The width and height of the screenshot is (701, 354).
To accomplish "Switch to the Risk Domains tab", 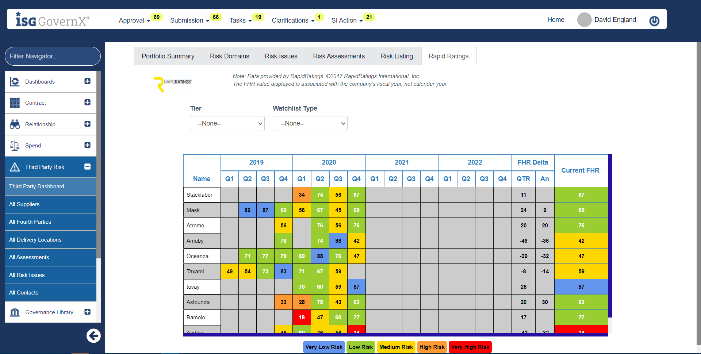I will [x=229, y=56].
